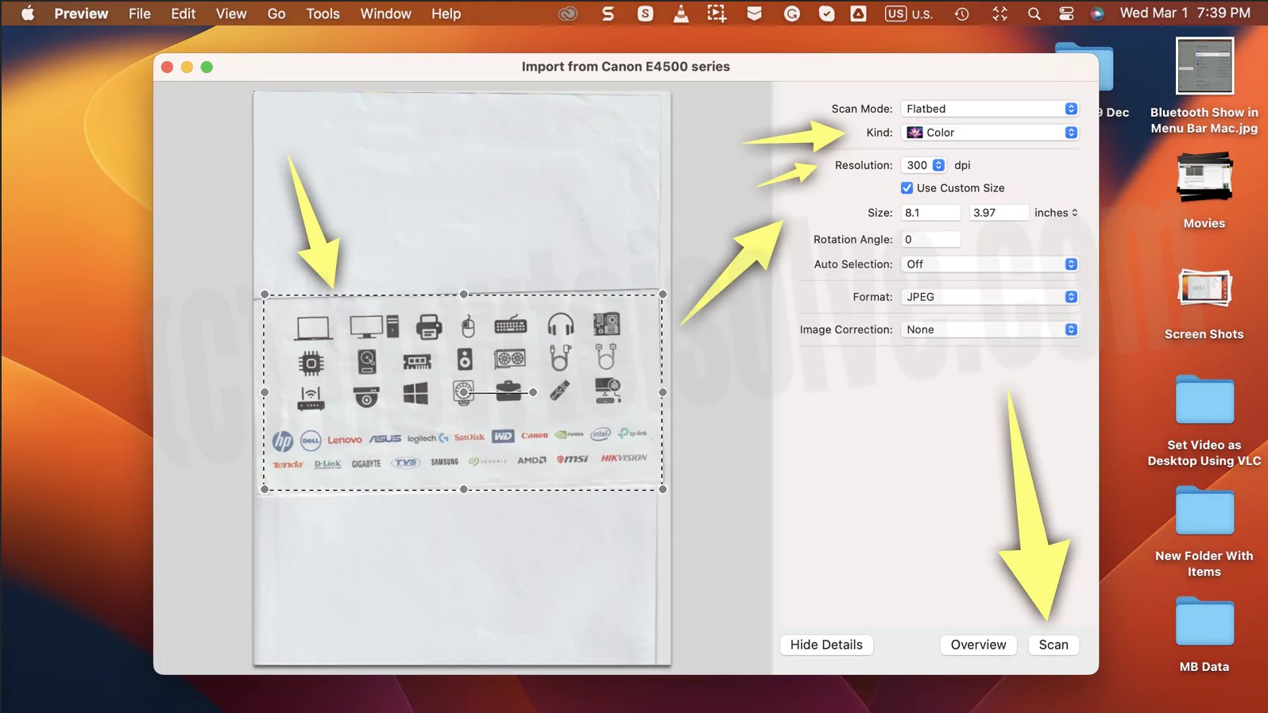
Task: Click the Overview button
Action: click(x=978, y=645)
